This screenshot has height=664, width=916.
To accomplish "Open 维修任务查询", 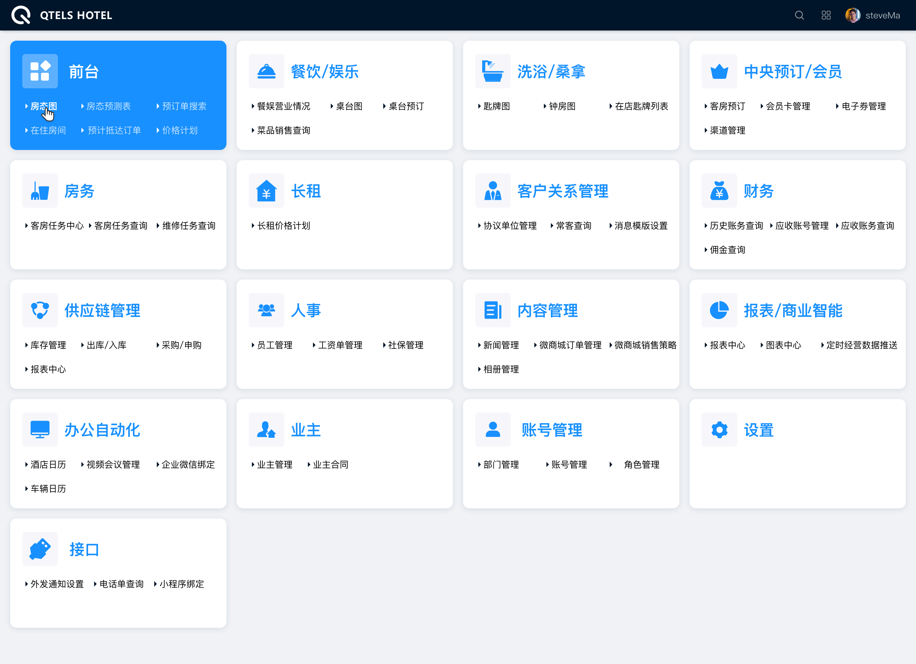I will (x=189, y=226).
